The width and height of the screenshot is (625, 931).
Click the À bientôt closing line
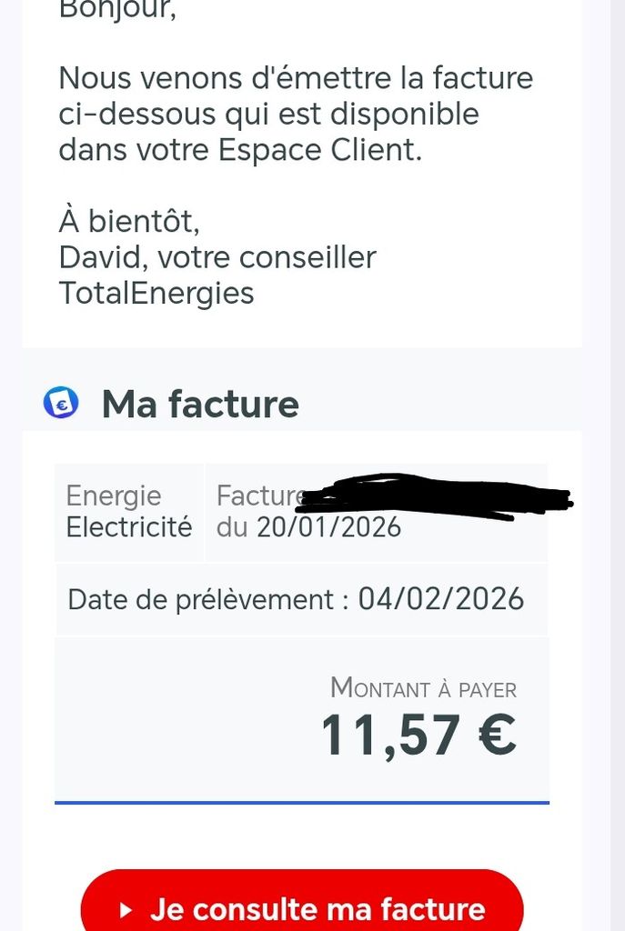(x=129, y=221)
